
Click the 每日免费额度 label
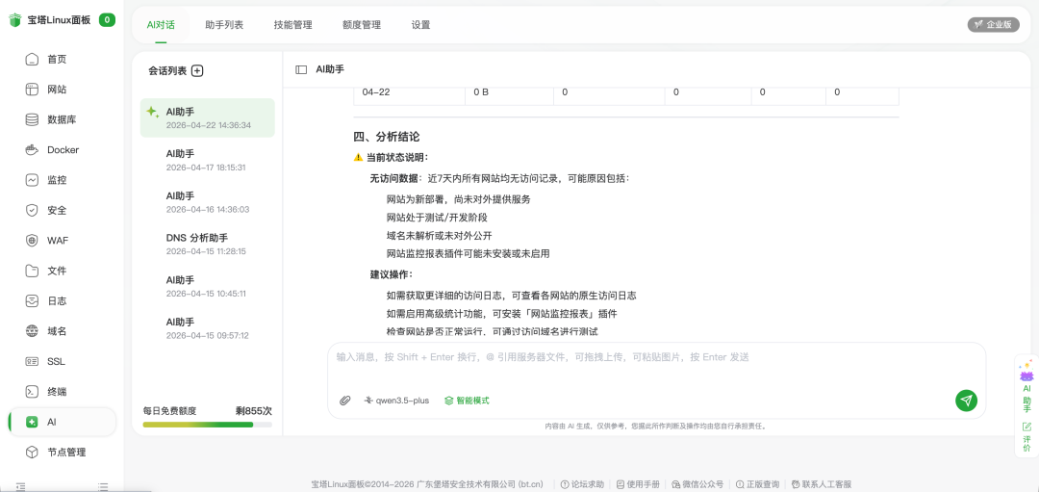tap(169, 410)
